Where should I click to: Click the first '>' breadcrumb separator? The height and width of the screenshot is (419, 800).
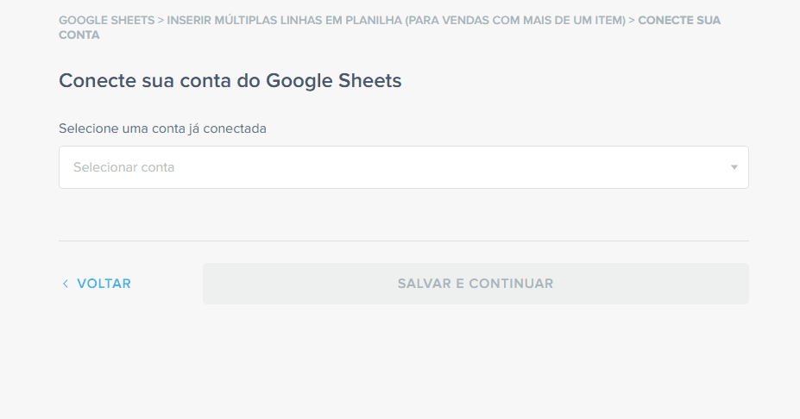[161, 20]
